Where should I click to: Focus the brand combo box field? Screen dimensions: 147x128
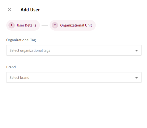tap(74, 78)
